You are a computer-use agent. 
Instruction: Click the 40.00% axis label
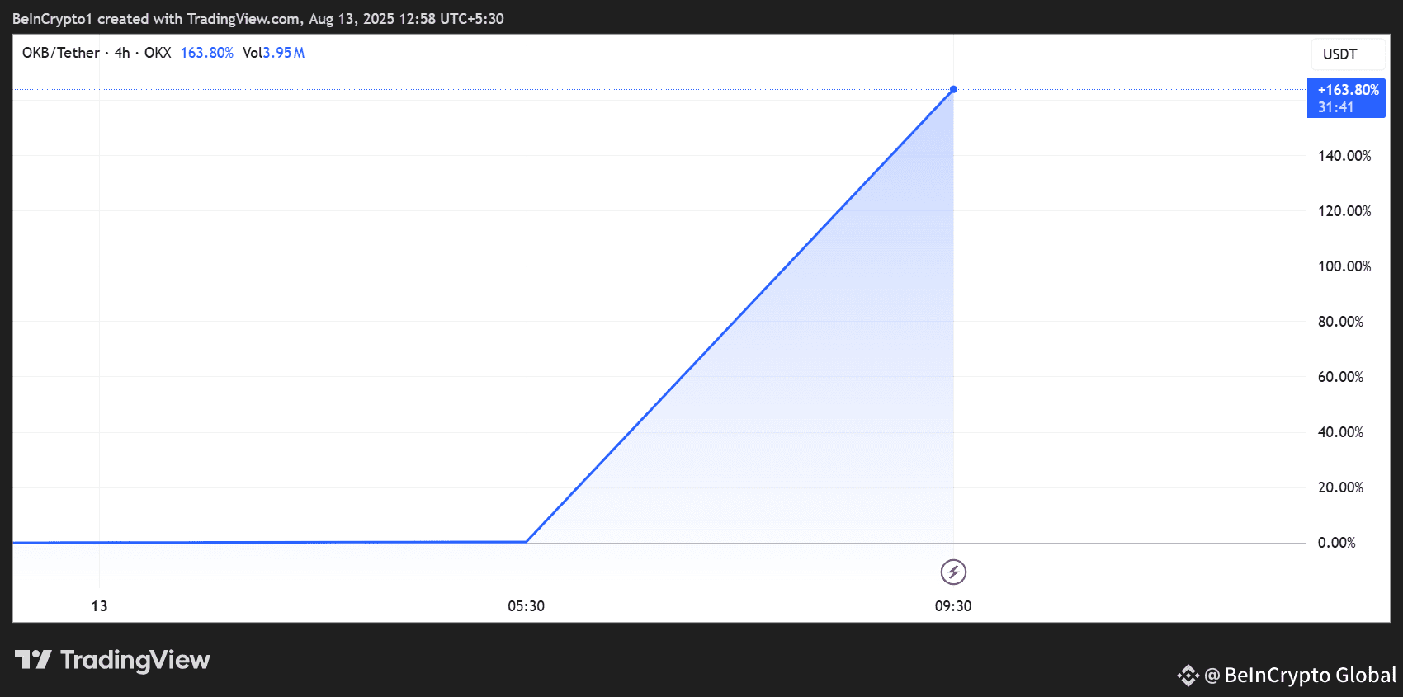click(1340, 432)
